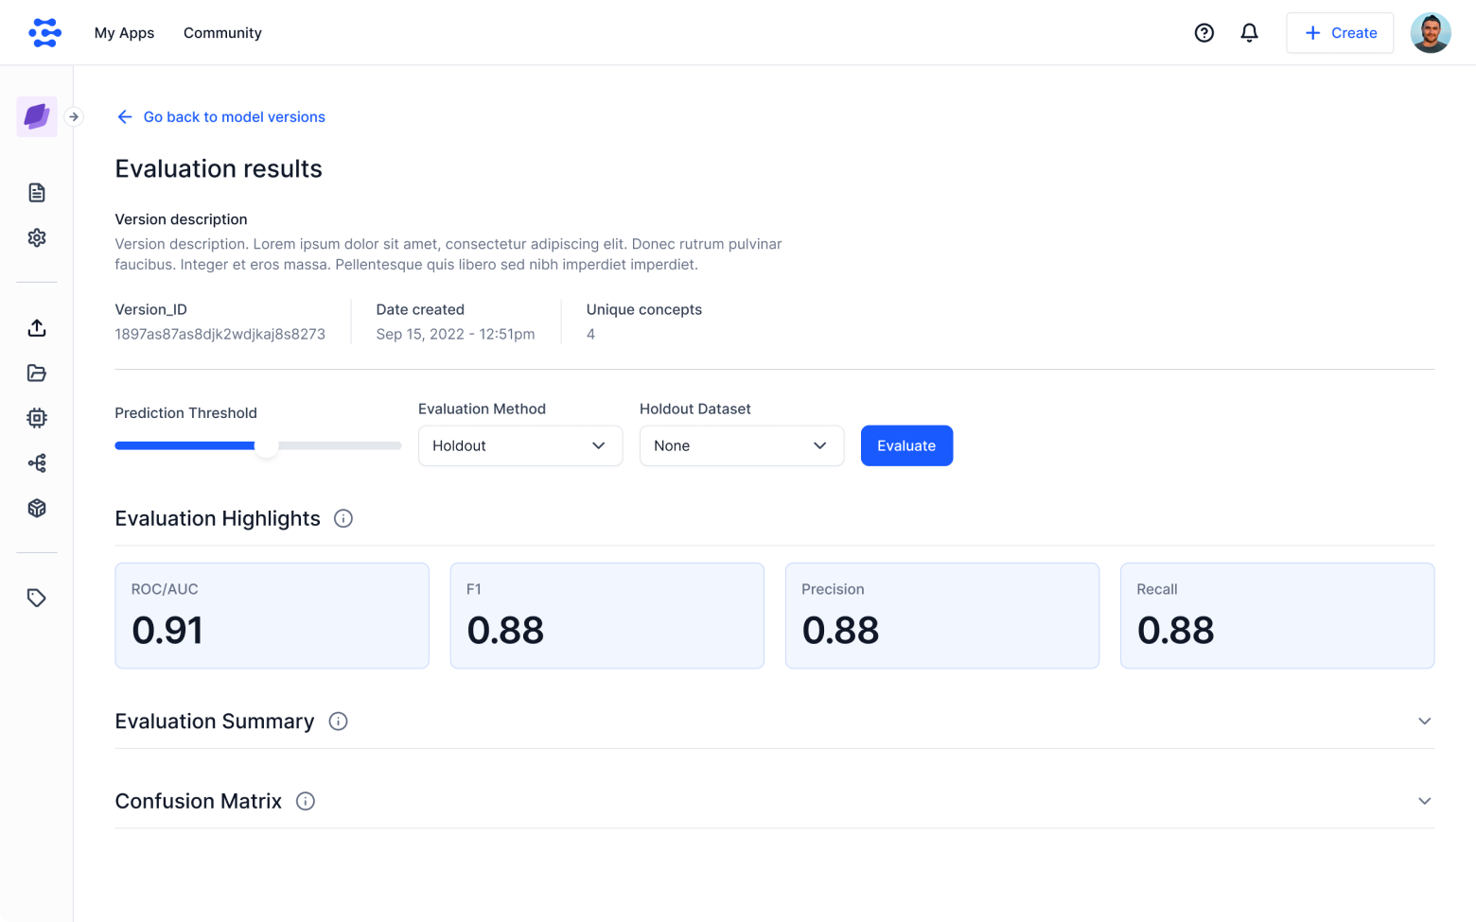Viewport: 1476px width, 922px height.
Task: Open the Holdout Dataset dropdown
Action: tap(741, 445)
